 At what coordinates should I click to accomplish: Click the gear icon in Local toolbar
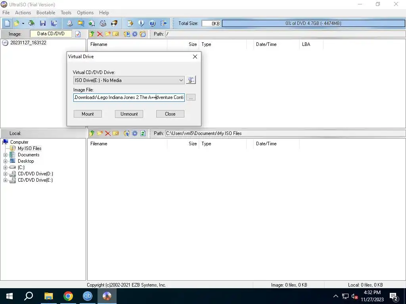[135, 133]
